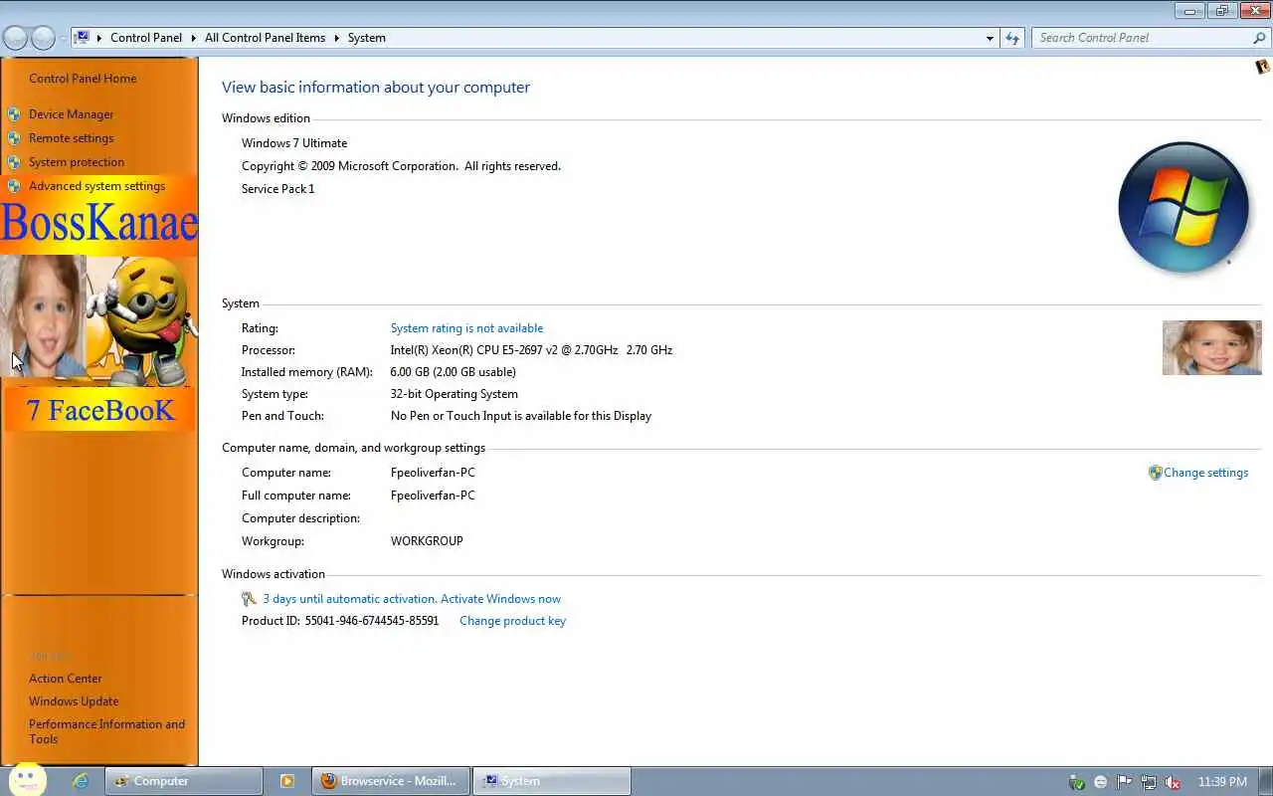Image resolution: width=1273 pixels, height=796 pixels.
Task: Open the recent pages dropdown arrow
Action: (63, 38)
